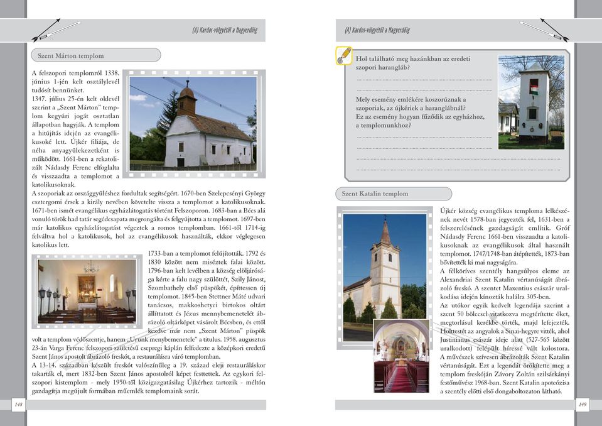Viewport: 602px width, 426px height.
Task: Click the line starting 'Újkér község evangélikus temploma'
Action: coord(505,211)
